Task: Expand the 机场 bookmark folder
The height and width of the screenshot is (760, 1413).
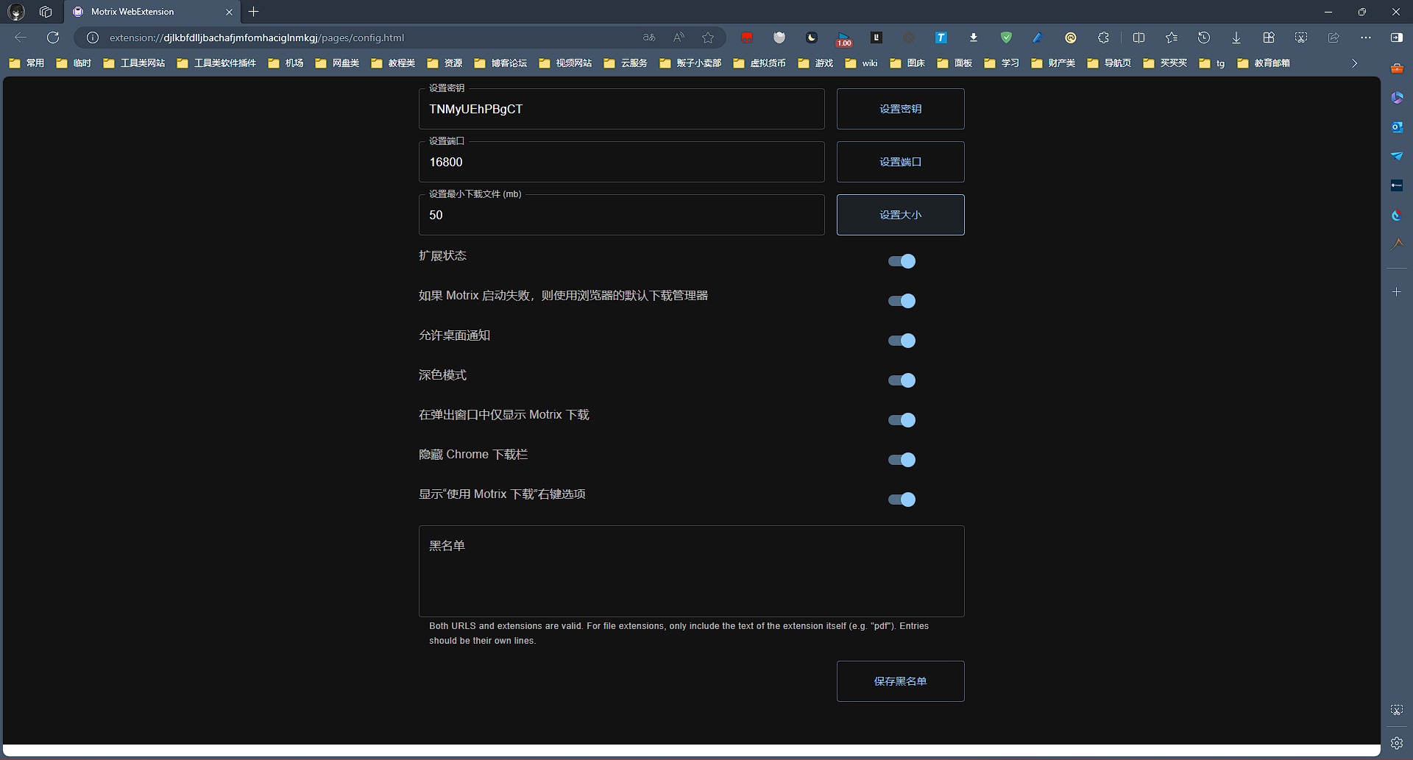Action: pos(286,63)
